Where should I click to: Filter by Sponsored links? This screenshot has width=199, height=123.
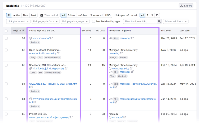pyautogui.click(x=96, y=15)
